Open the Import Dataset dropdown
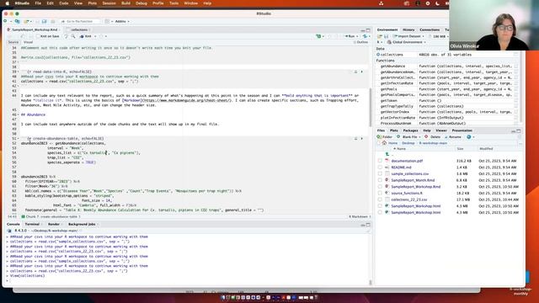Image resolution: width=539 pixels, height=303 pixels. (408, 36)
